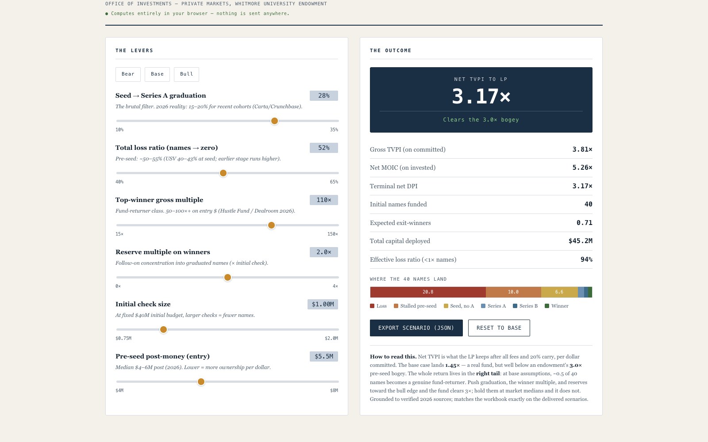This screenshot has width=708, height=442.
Task: Select the Bull scenario preset
Action: [186, 74]
